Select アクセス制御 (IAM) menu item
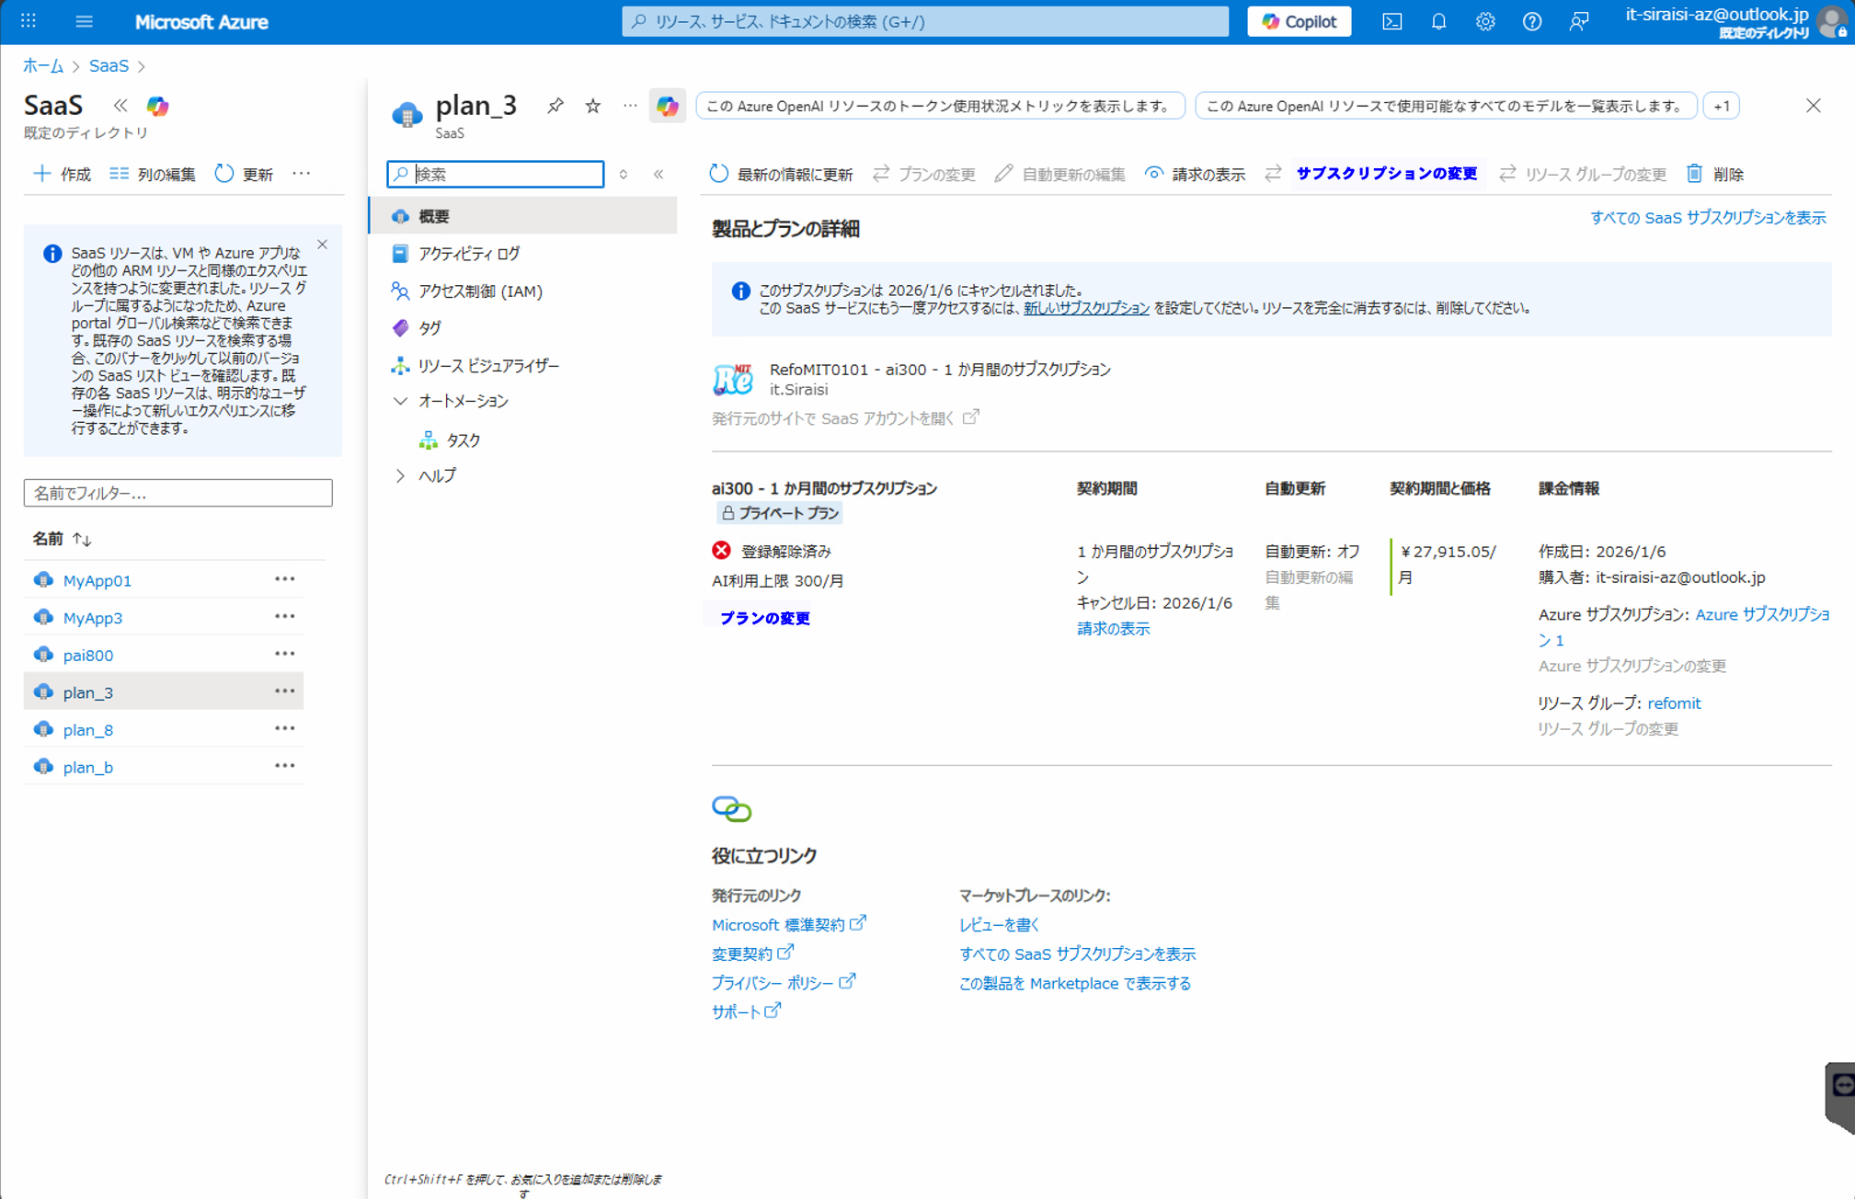Image resolution: width=1855 pixels, height=1199 pixels. (x=480, y=291)
